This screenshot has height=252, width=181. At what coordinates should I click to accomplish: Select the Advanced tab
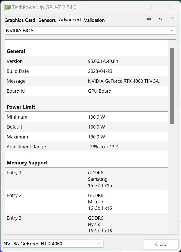click(x=70, y=20)
